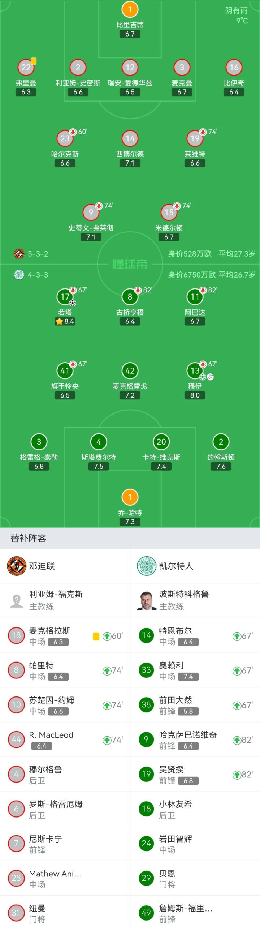
Task: Tap 若塔 number 17 player badge
Action: [x=65, y=297]
